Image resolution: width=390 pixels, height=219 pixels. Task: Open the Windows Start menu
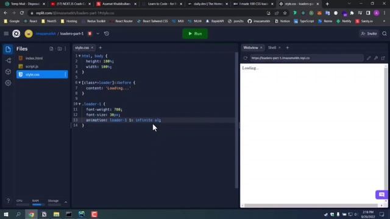coord(6,214)
